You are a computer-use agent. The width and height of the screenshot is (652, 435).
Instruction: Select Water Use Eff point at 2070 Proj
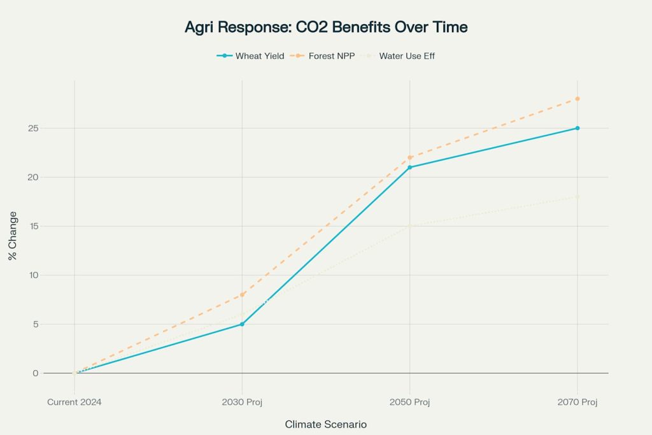pyautogui.click(x=577, y=197)
